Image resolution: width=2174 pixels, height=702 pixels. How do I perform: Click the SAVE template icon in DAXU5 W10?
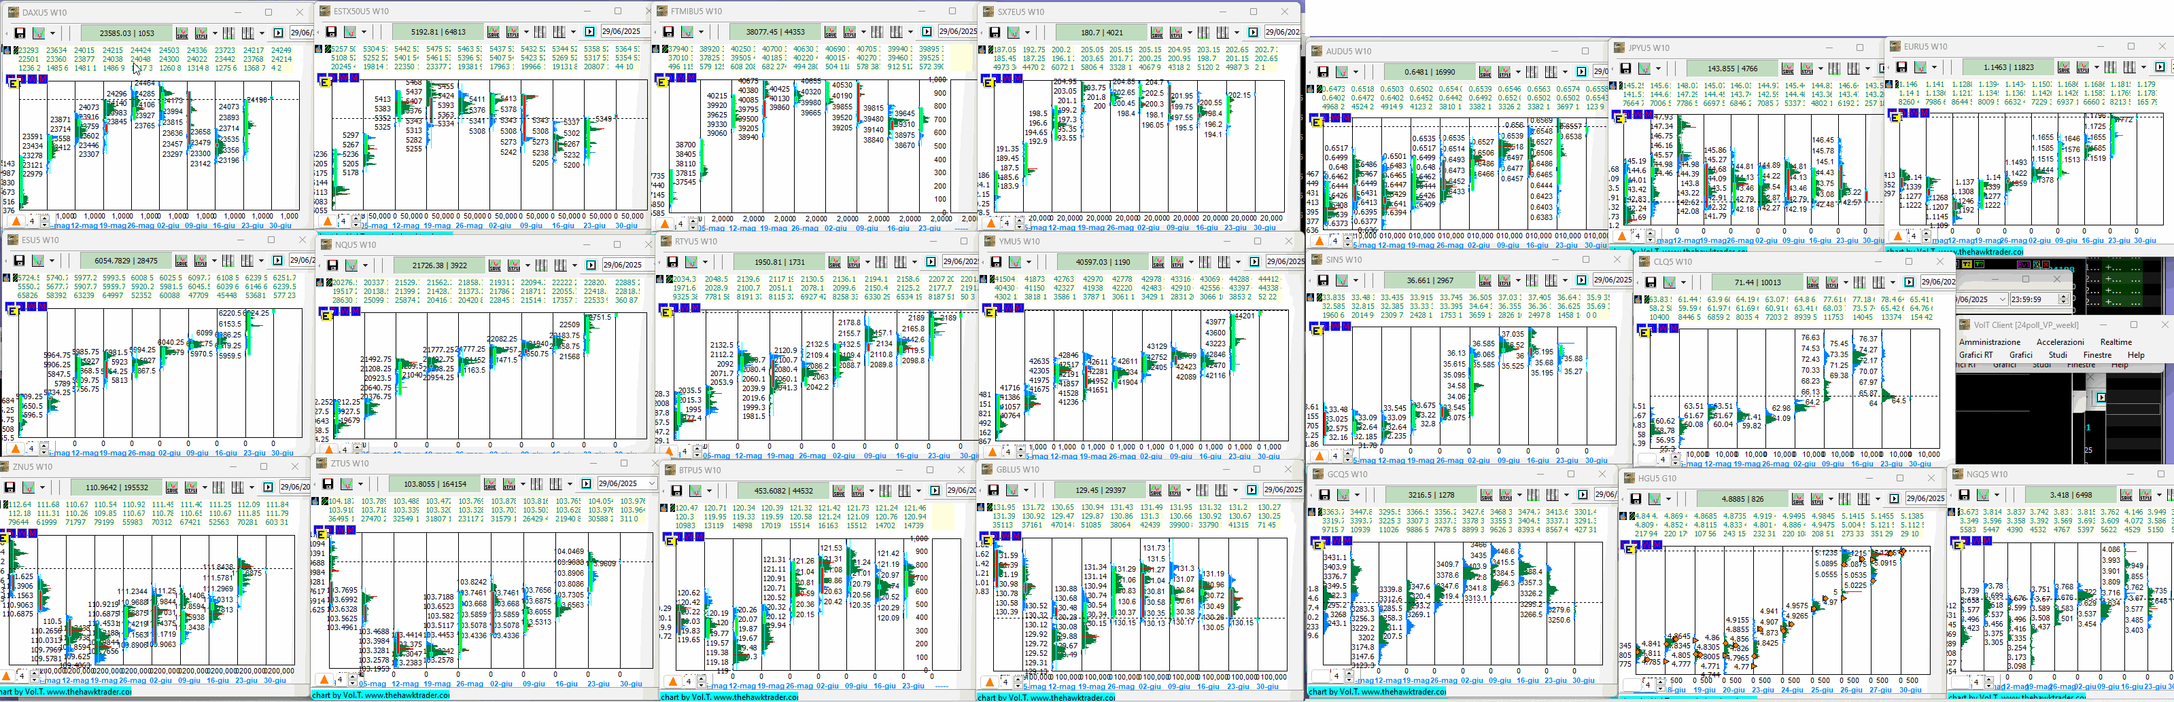coord(182,33)
